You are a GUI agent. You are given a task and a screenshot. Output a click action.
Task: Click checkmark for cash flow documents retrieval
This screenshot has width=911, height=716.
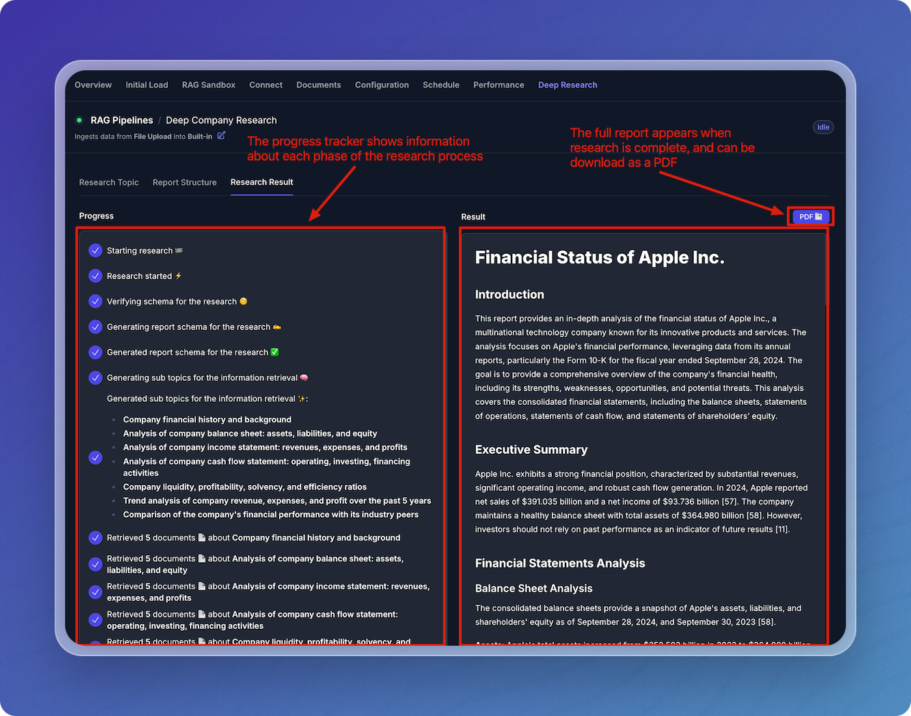click(96, 619)
